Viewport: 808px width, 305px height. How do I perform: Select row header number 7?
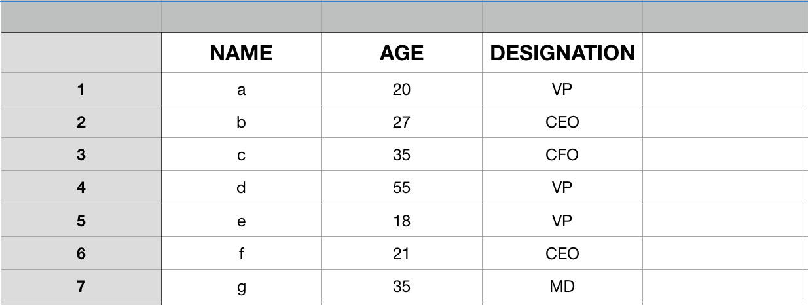coord(81,286)
